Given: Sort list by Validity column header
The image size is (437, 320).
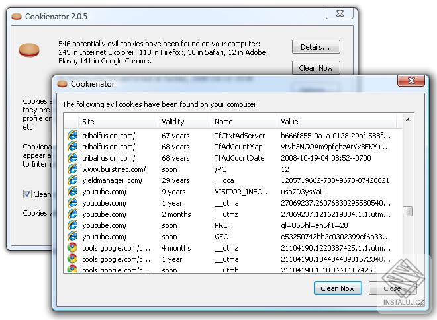Looking at the screenshot, I should coord(184,122).
